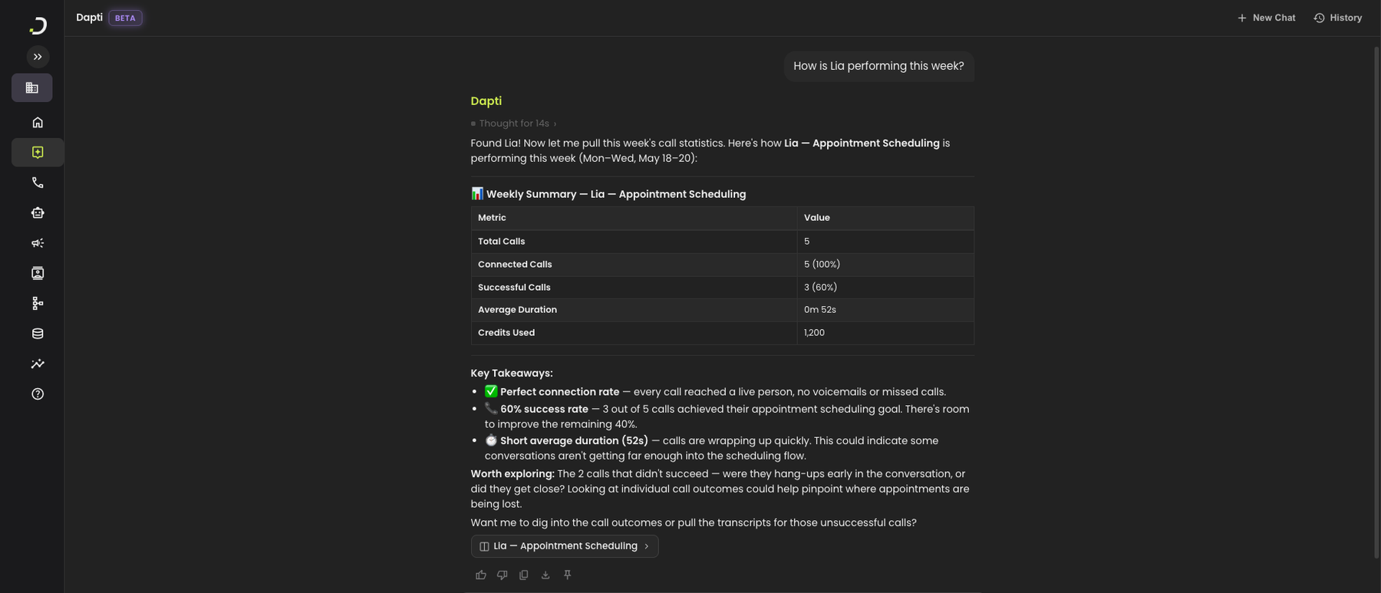Open the help question-mark icon

pyautogui.click(x=38, y=394)
